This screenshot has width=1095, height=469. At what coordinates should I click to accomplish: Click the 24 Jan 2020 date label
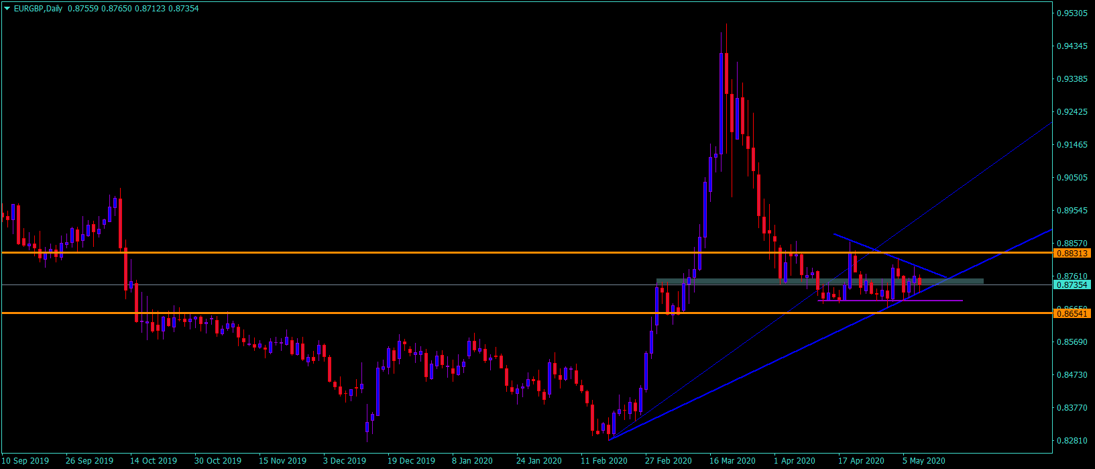pyautogui.click(x=539, y=461)
